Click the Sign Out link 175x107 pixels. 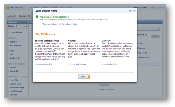[160, 7]
